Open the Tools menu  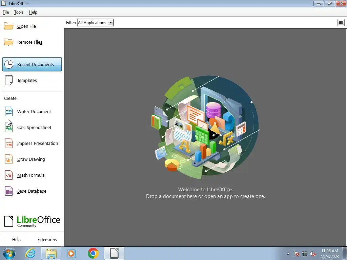pyautogui.click(x=19, y=12)
